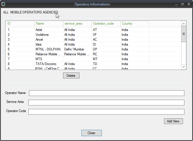
Task: Sort by the ID column header
Action: 20,24
